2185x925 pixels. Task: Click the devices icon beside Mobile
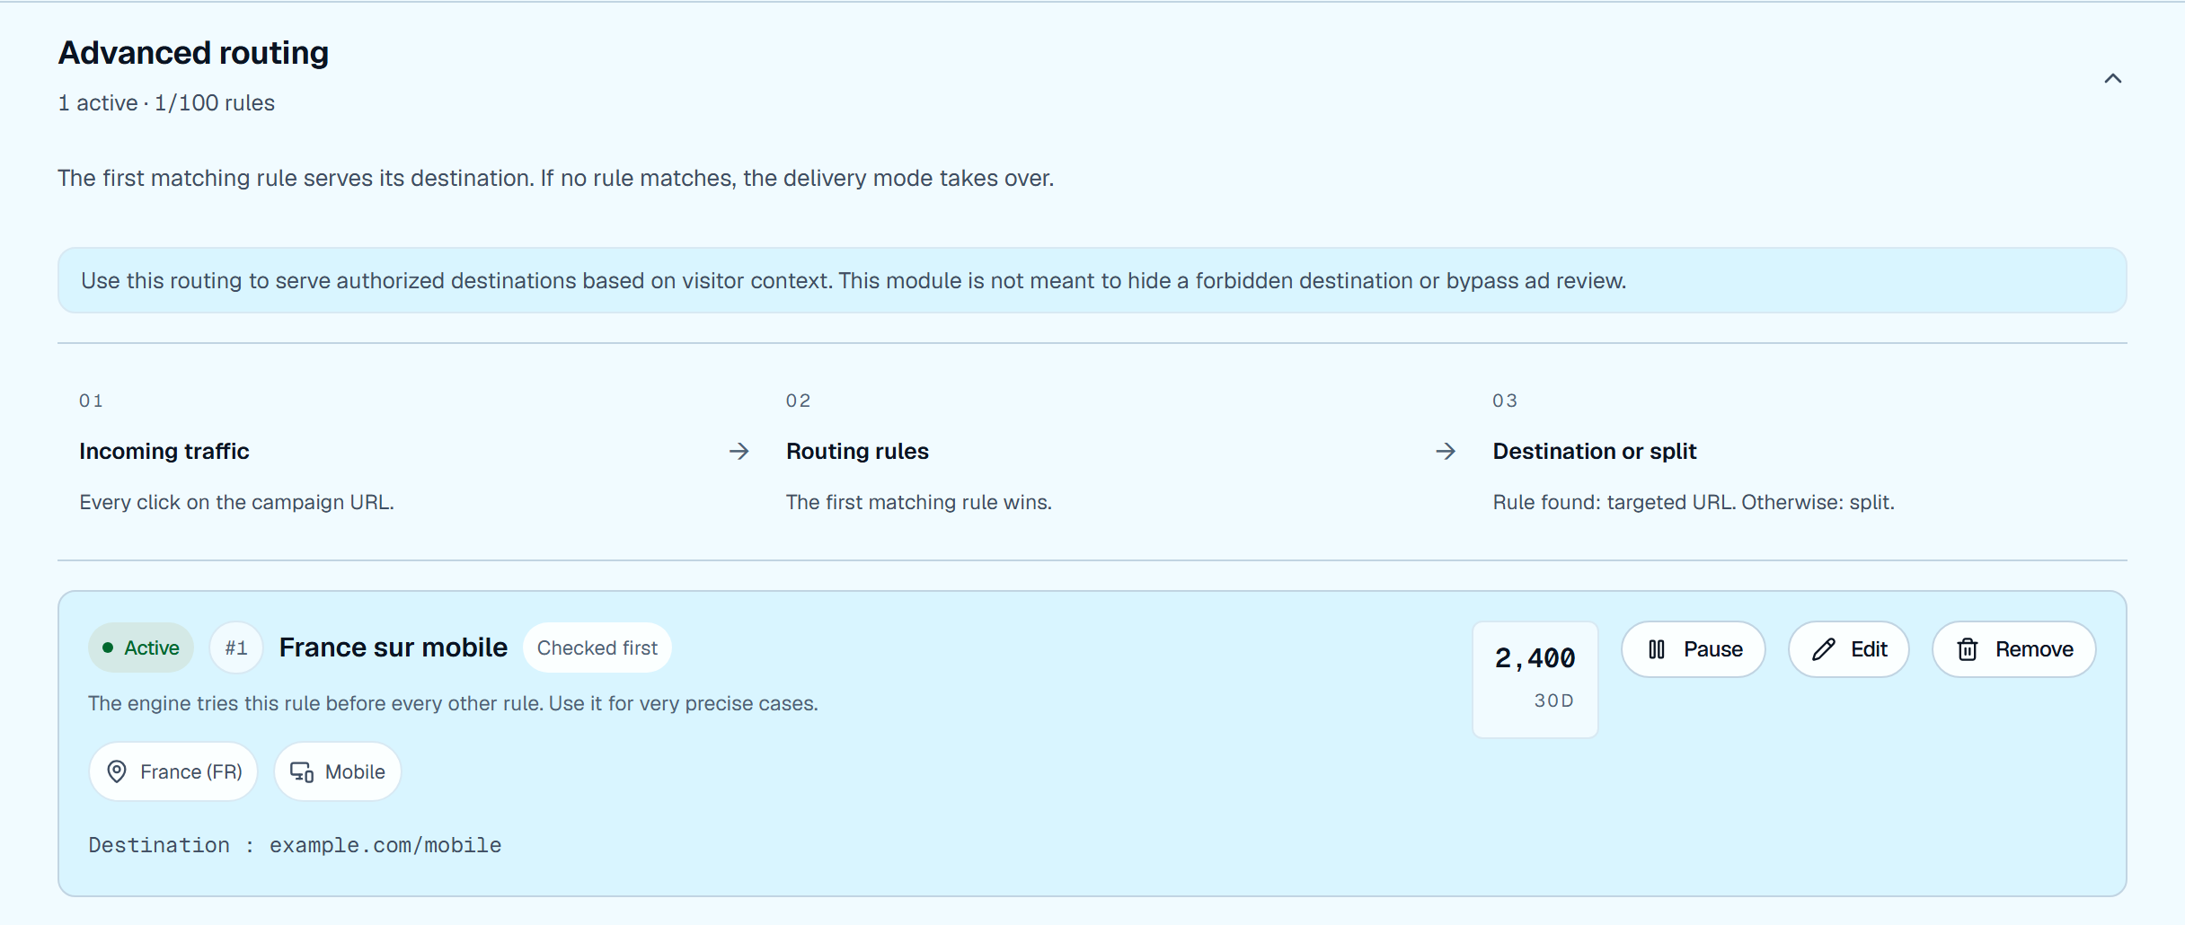(x=302, y=771)
